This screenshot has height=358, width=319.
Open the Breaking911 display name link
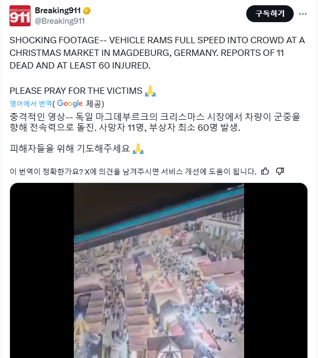[x=57, y=11]
